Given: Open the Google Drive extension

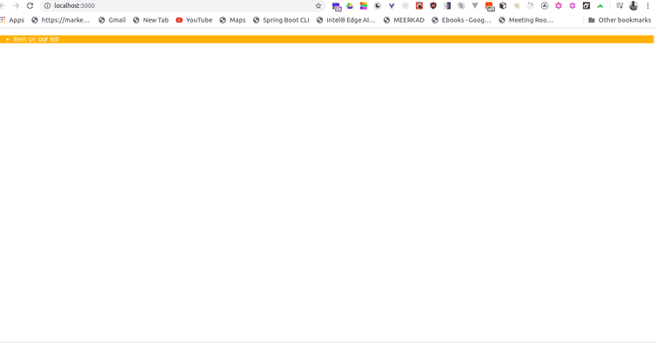Looking at the screenshot, I should [350, 6].
